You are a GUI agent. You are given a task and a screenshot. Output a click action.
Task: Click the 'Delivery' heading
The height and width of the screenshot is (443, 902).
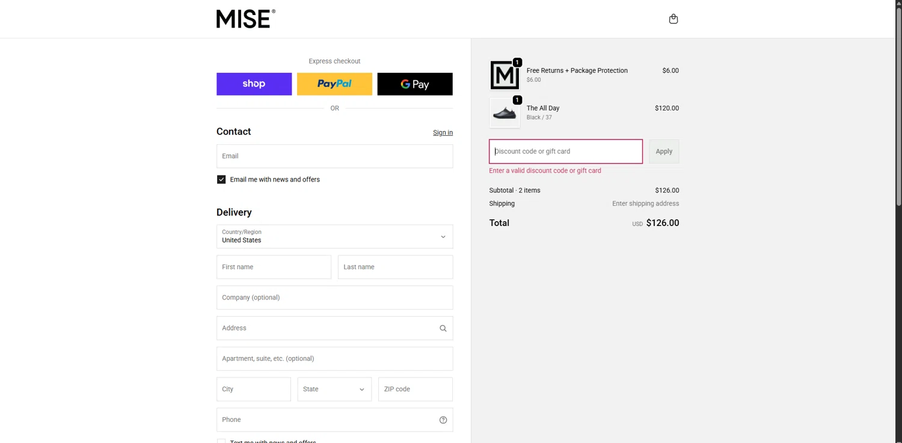[x=234, y=212]
